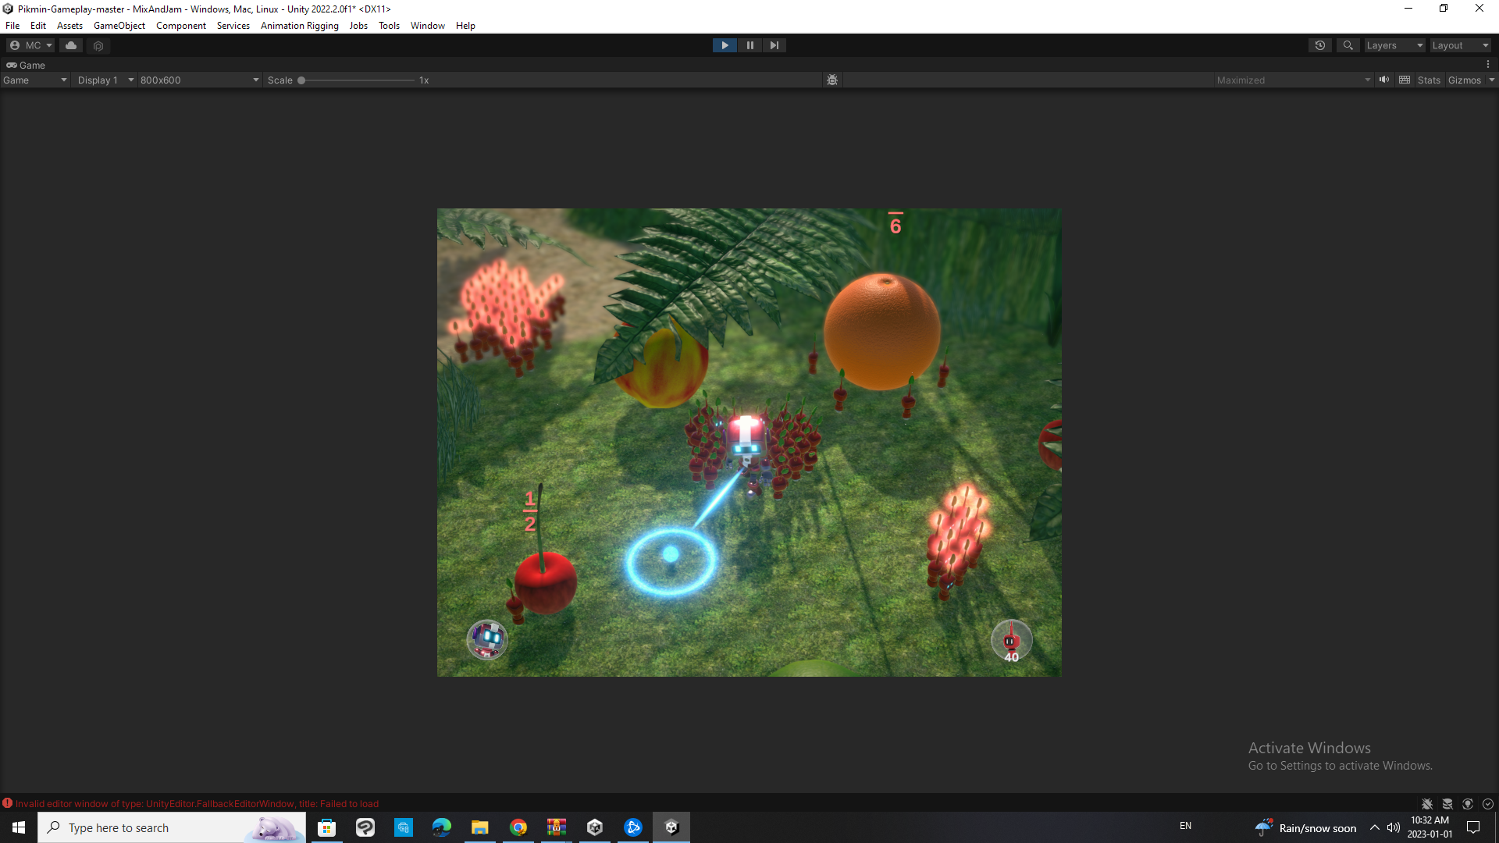The height and width of the screenshot is (843, 1499).
Task: Expand the Gizmos dropdown arrow
Action: (1491, 80)
